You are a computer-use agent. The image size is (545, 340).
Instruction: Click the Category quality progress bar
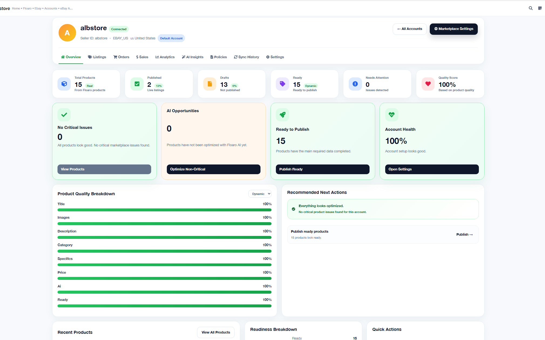click(x=164, y=251)
